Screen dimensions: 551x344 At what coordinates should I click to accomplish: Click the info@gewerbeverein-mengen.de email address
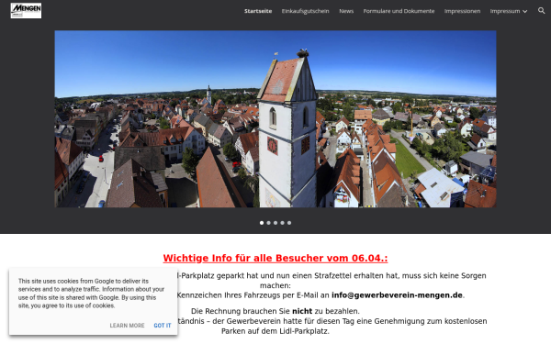click(397, 295)
